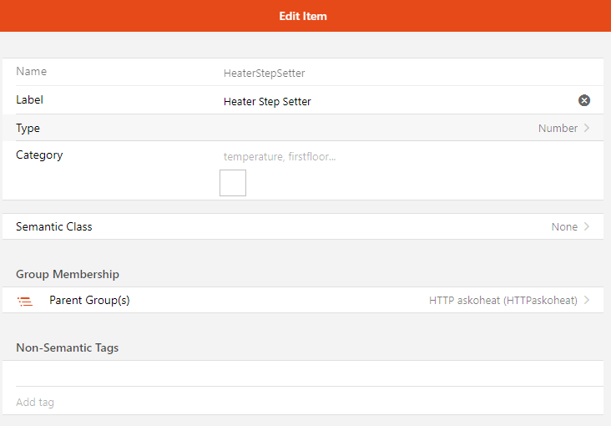Click the Group Membership heading
This screenshot has height=426, width=611.
coord(68,274)
